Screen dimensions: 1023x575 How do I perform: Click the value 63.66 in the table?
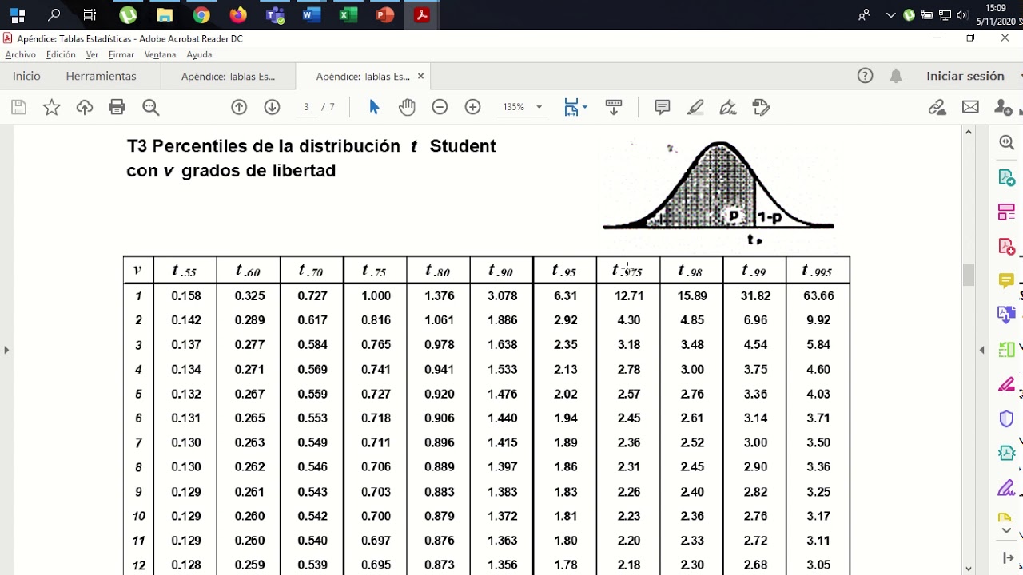[818, 295]
